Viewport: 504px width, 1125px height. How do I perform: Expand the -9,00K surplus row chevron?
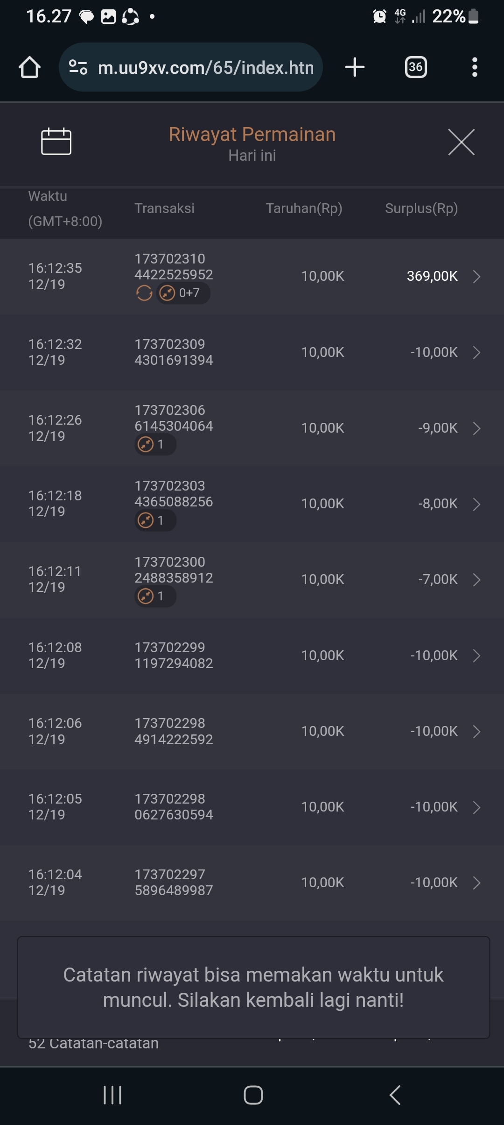point(476,428)
